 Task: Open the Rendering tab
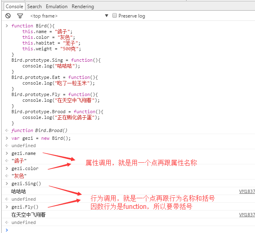click(x=83, y=7)
